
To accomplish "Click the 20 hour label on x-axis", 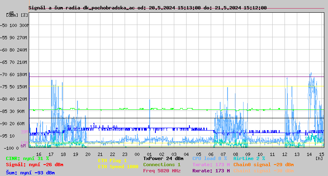I will pos(88,154).
